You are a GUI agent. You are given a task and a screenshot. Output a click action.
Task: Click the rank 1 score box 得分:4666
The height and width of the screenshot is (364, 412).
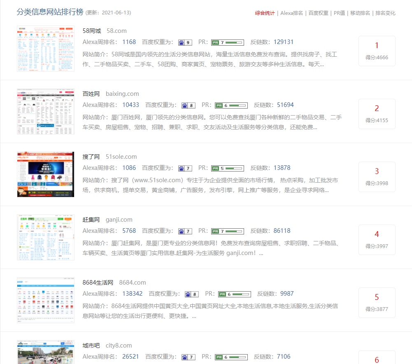(x=377, y=51)
